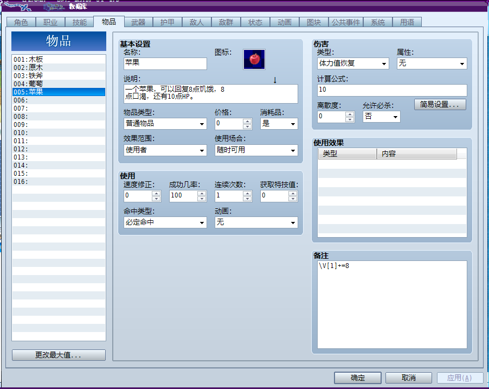Click the 内容 column header in 使用效果
This screenshot has height=389, width=489.
coord(417,154)
